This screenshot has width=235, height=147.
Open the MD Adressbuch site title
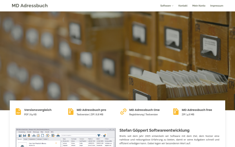[30, 5]
